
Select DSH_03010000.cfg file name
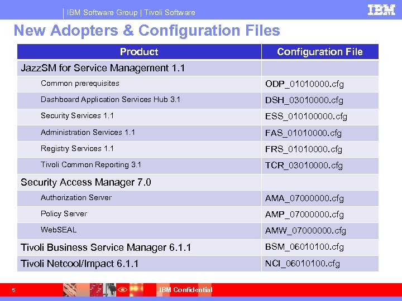point(304,100)
